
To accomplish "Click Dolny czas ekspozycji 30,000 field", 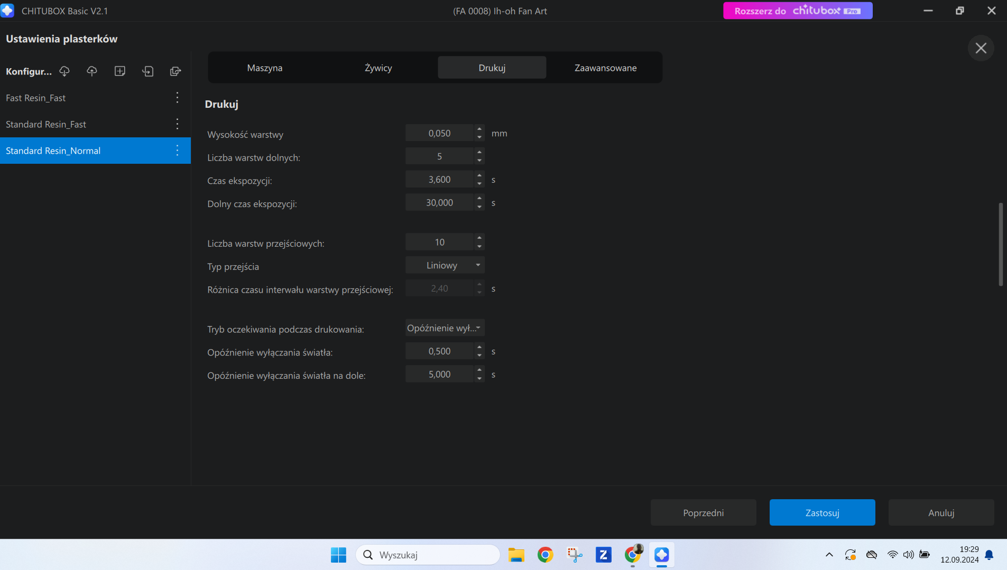I will [439, 202].
